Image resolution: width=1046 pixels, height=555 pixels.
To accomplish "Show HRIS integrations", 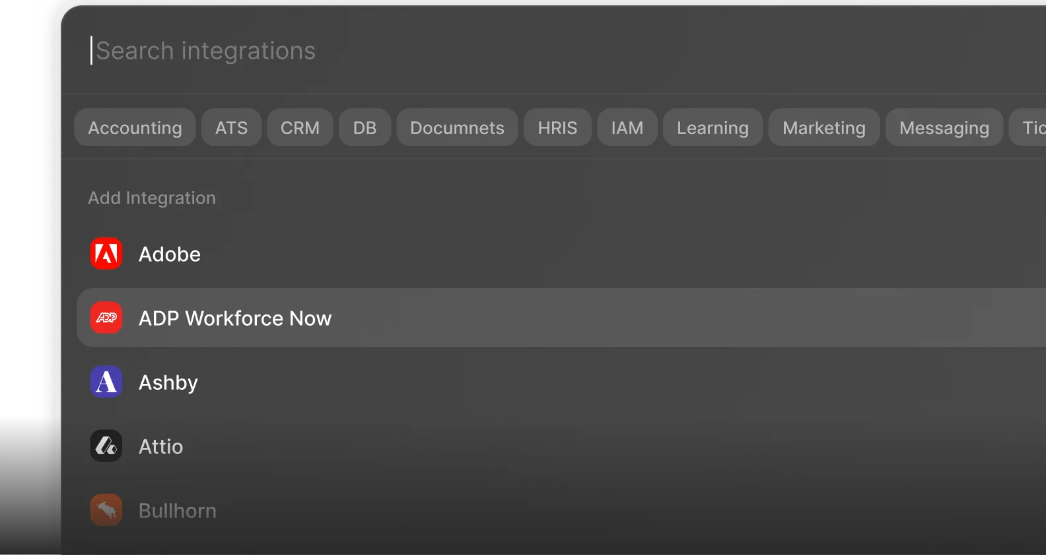I will [x=557, y=128].
